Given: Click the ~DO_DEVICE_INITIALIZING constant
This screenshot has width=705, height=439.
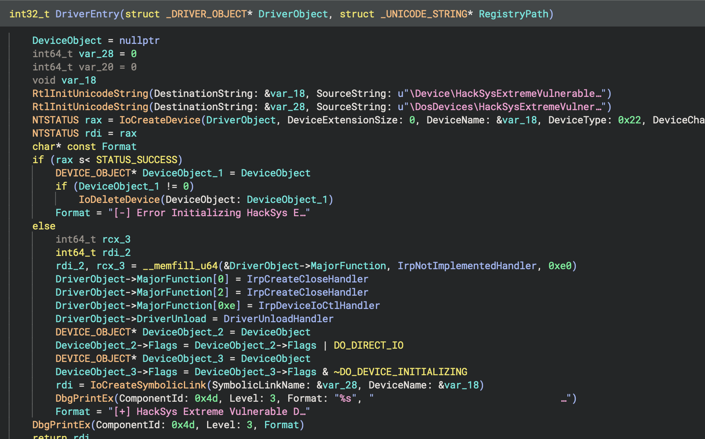Looking at the screenshot, I should click(401, 372).
